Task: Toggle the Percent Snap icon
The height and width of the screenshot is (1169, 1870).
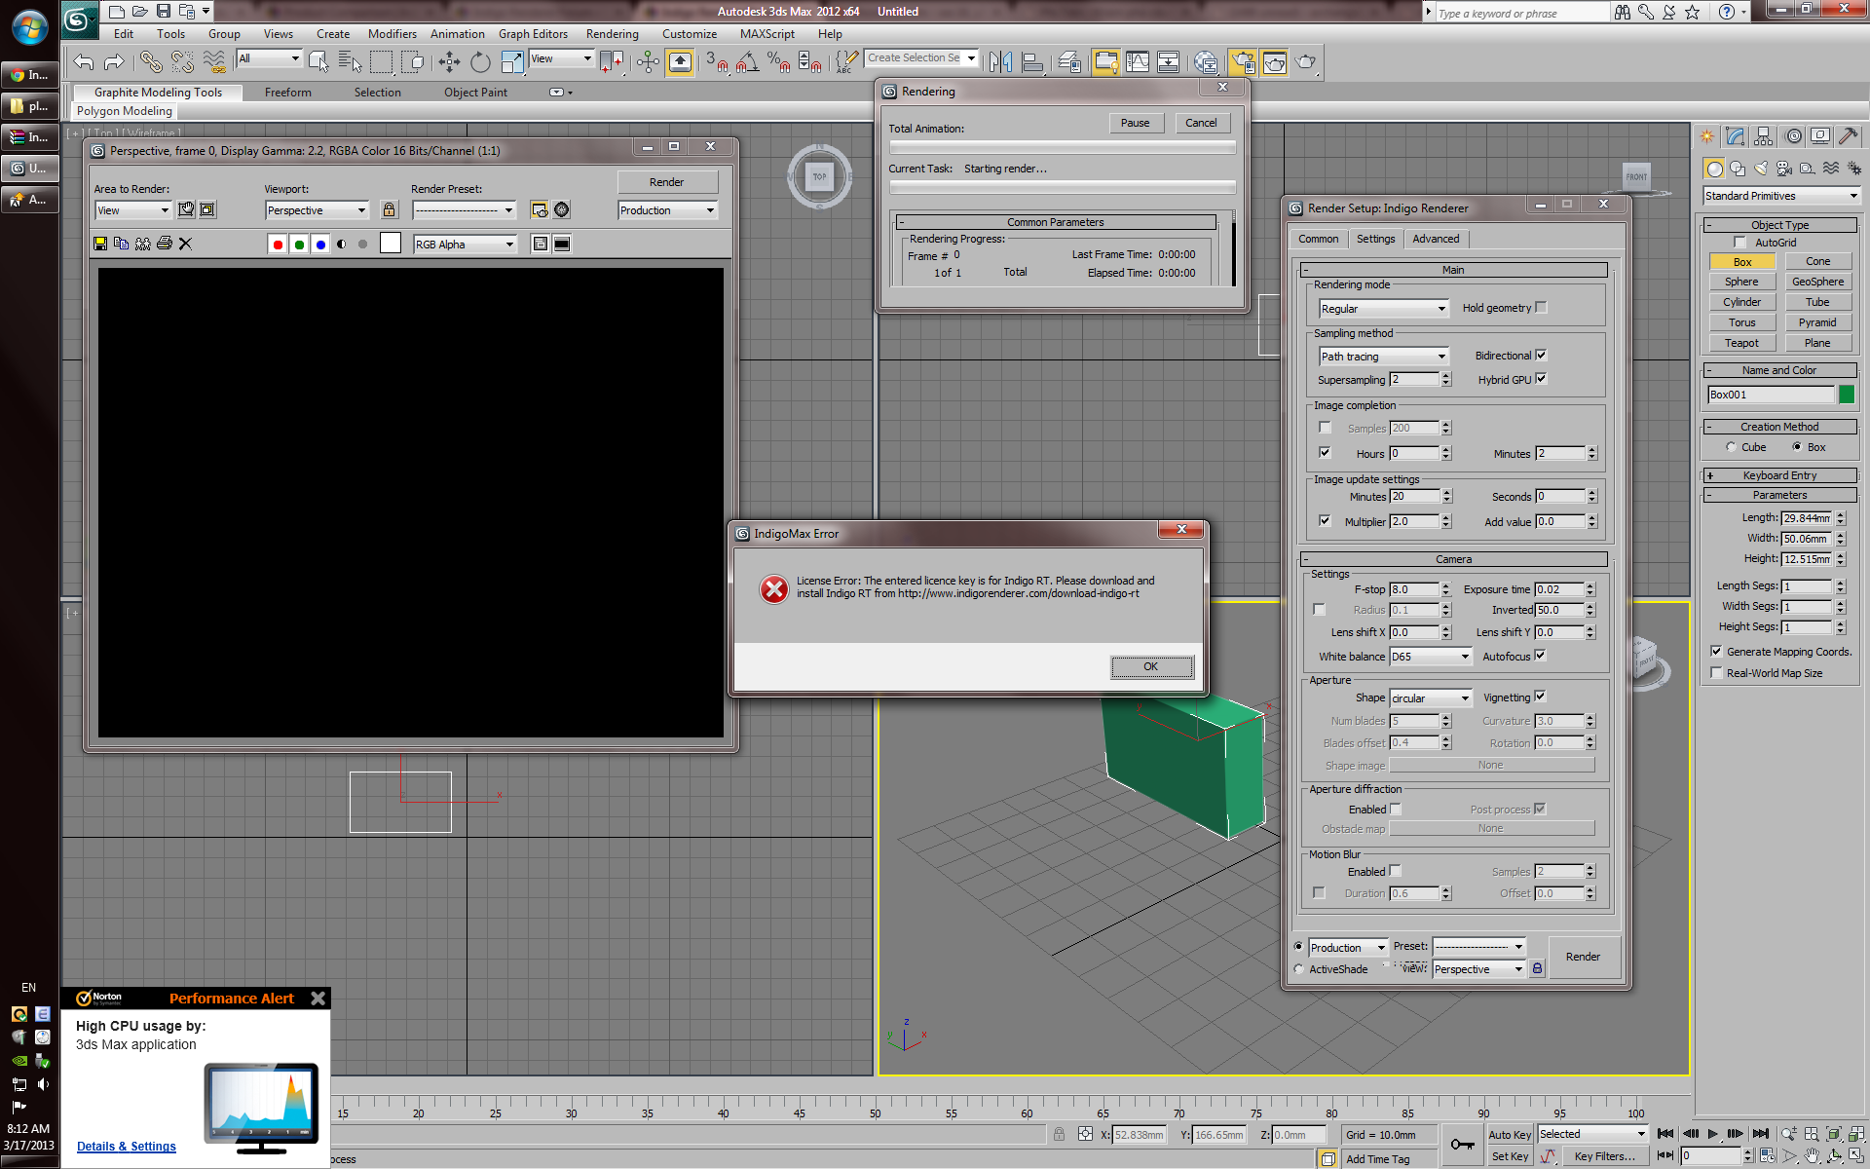Action: (x=779, y=62)
